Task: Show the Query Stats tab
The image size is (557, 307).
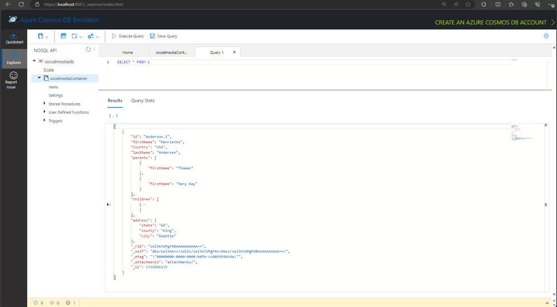Action: click(143, 100)
